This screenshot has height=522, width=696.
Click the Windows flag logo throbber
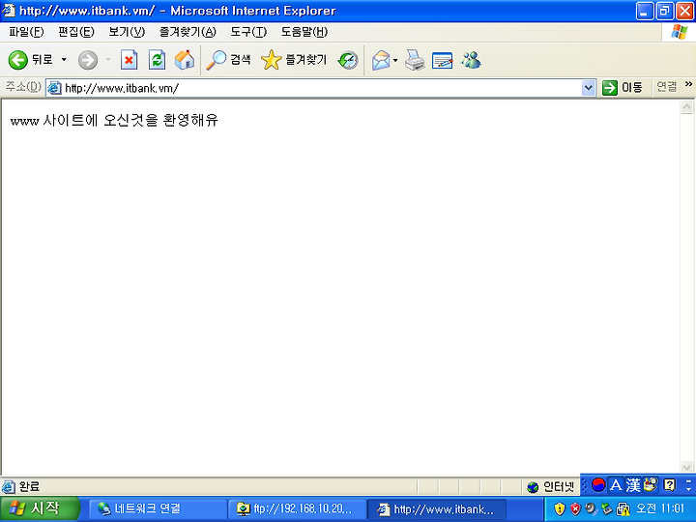point(680,32)
